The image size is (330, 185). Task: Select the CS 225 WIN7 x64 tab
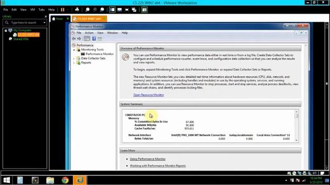point(89,18)
